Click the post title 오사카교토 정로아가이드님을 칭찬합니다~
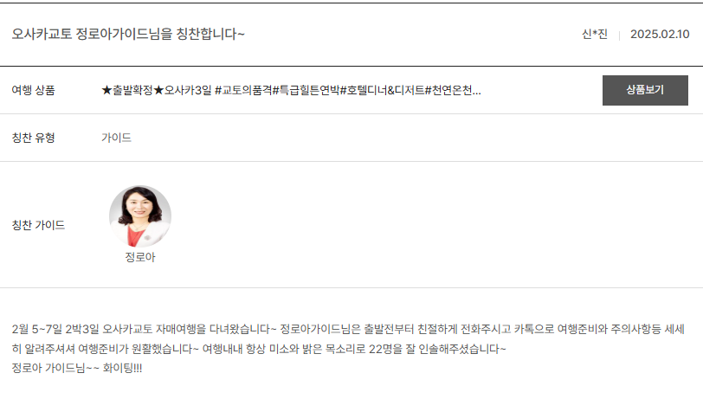Viewport: 703px width, 399px height. [x=128, y=34]
